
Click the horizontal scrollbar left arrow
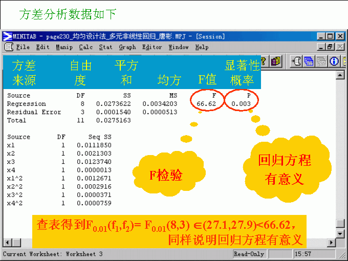[x=7, y=242]
